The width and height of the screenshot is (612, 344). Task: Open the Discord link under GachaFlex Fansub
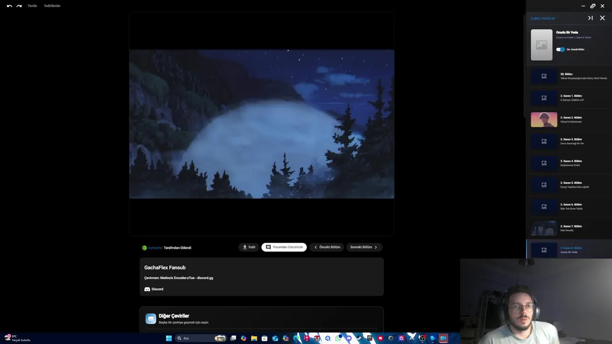[154, 289]
